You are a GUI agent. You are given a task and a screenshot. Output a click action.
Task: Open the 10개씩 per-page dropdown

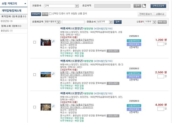(150, 22)
